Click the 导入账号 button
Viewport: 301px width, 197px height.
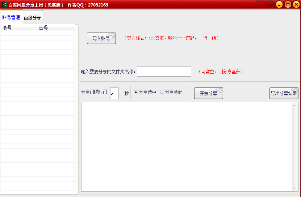tap(101, 38)
